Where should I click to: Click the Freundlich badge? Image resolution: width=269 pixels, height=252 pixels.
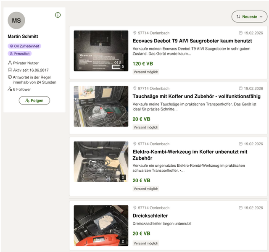(20, 54)
